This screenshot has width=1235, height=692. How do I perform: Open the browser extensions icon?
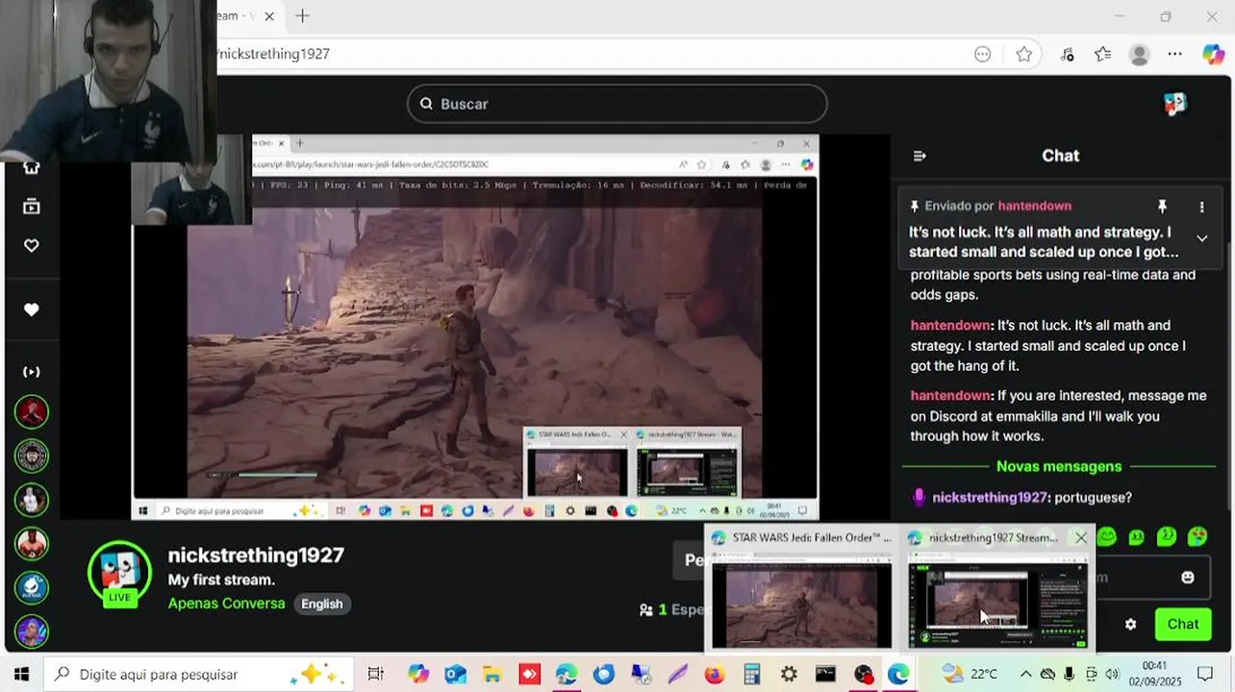[x=1067, y=55]
